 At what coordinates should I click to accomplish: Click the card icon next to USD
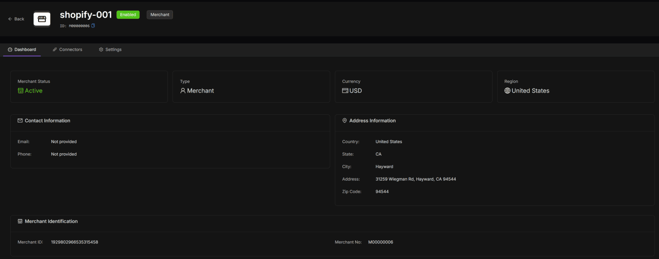tap(345, 91)
